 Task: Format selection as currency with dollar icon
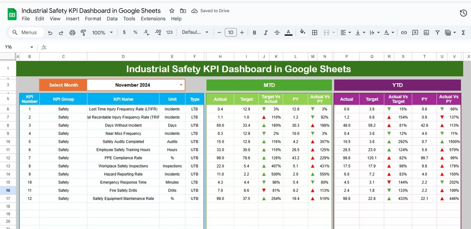(x=124, y=32)
